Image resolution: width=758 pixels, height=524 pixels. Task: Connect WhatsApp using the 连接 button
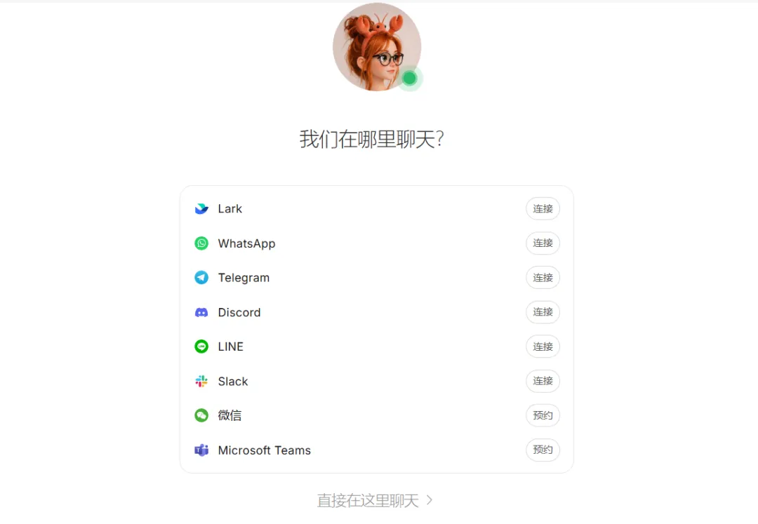(x=543, y=243)
